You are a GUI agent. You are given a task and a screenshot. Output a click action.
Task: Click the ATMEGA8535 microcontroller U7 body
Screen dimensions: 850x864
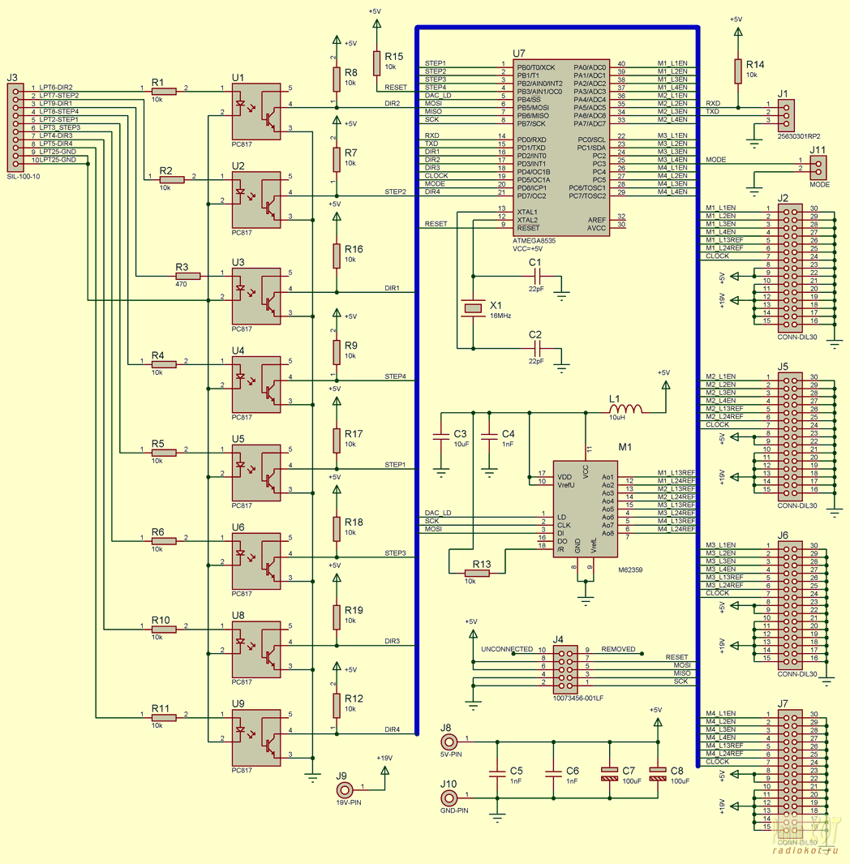pyautogui.click(x=562, y=148)
